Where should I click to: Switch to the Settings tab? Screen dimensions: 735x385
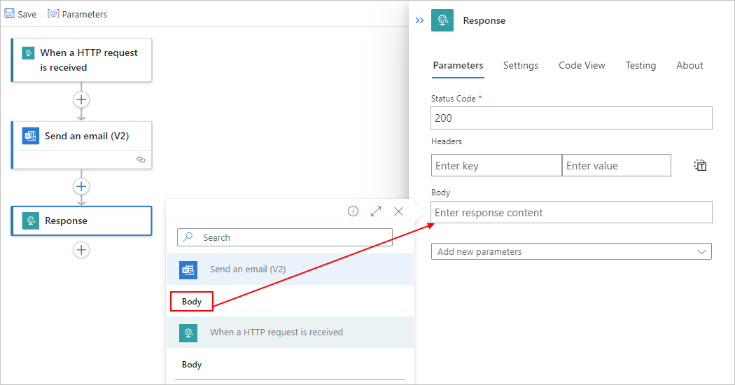521,65
